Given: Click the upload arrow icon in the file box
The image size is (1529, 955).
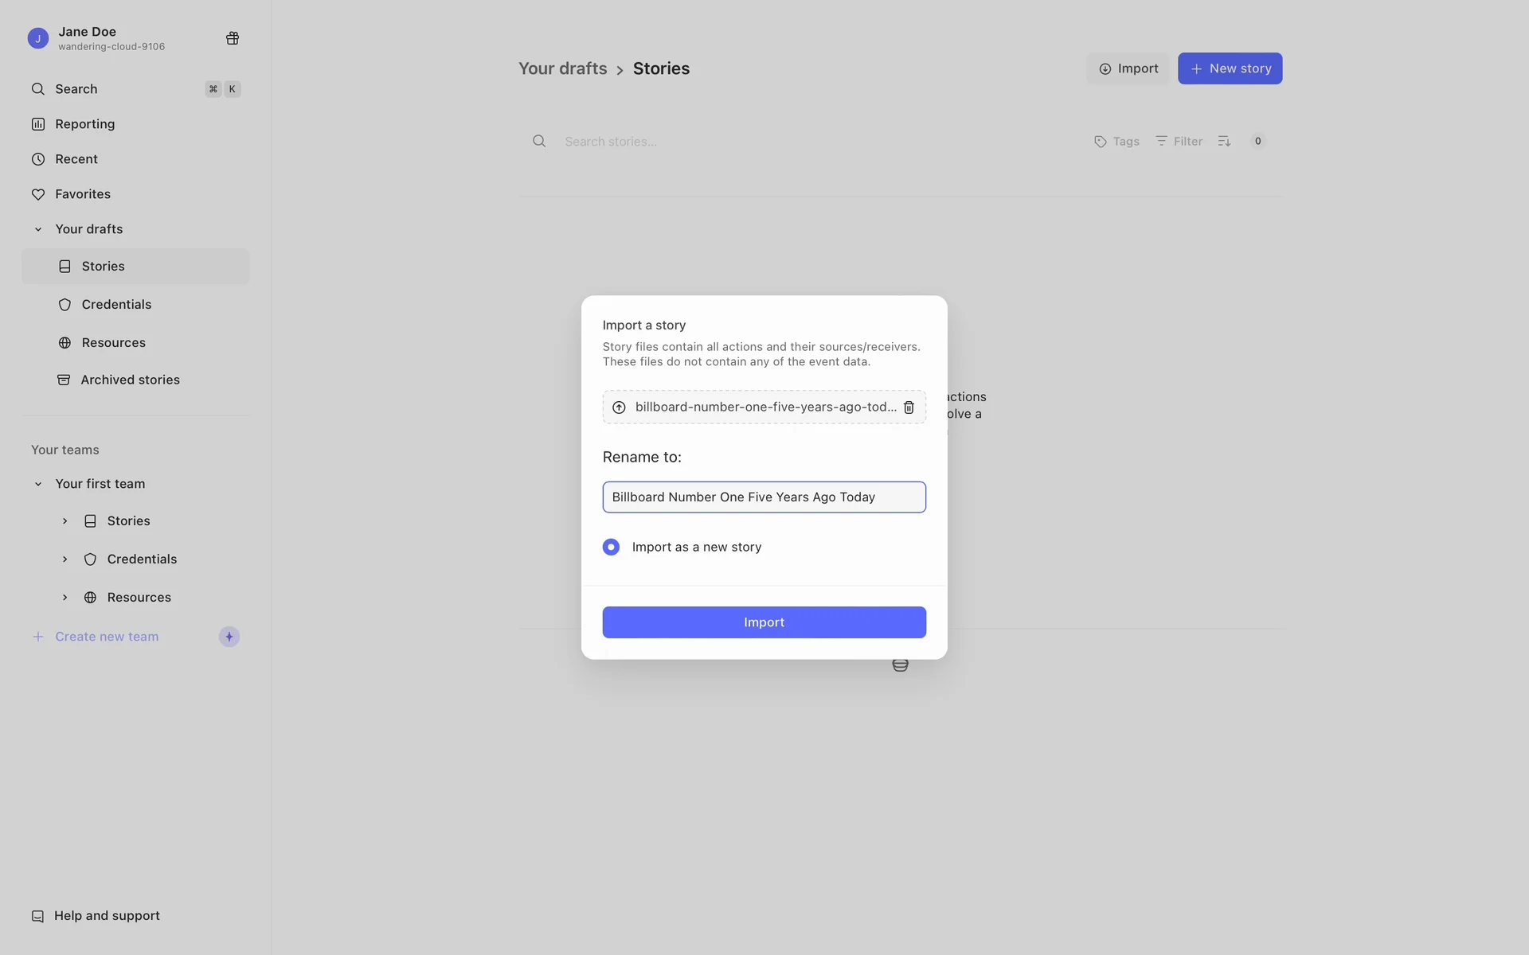Looking at the screenshot, I should pos(619,407).
